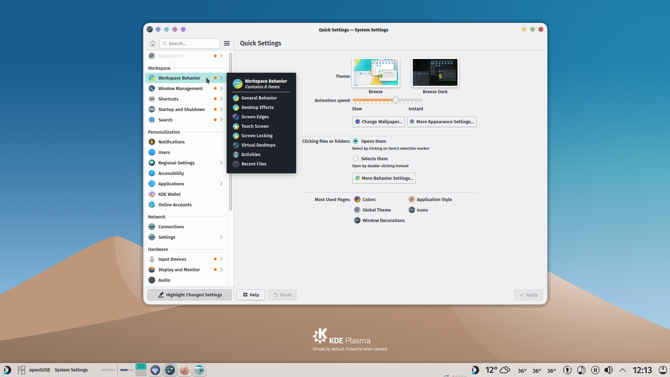Launch Firefox from the taskbar
Image resolution: width=670 pixels, height=377 pixels.
coord(185,370)
